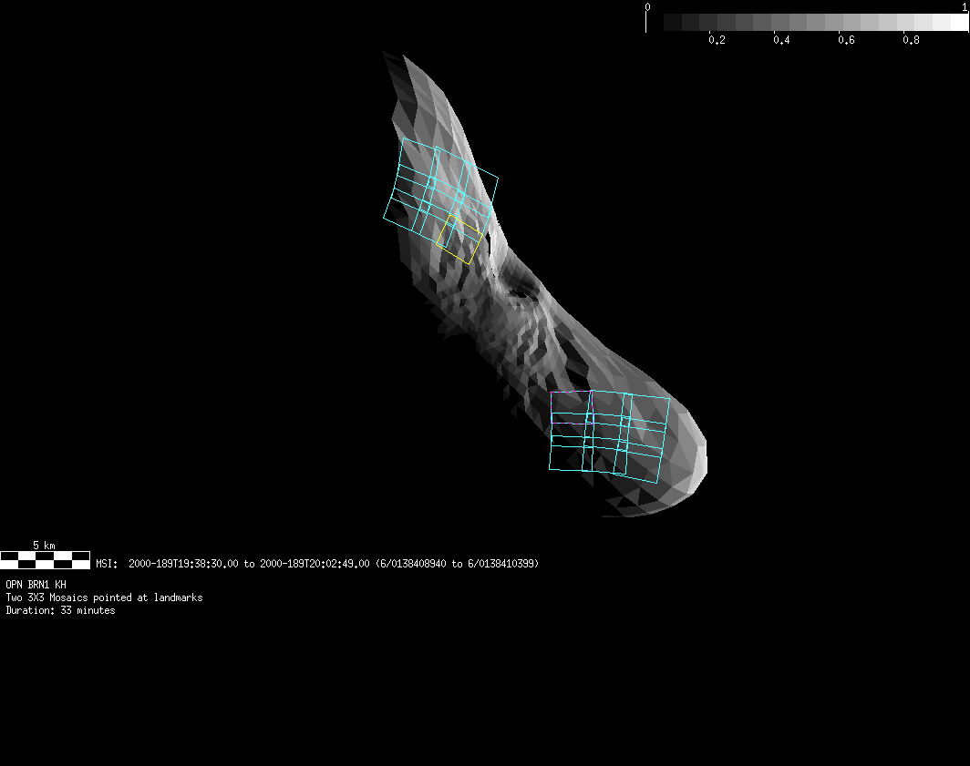
Task: Click the checkered 5 km scale bar
Action: point(45,559)
